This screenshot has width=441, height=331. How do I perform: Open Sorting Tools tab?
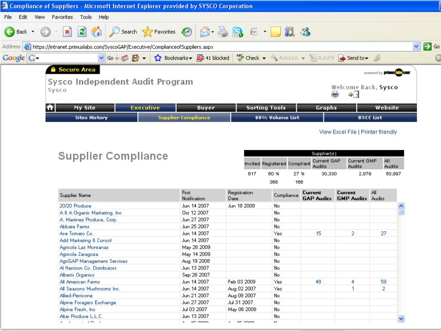(x=266, y=107)
